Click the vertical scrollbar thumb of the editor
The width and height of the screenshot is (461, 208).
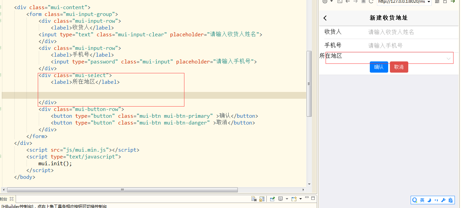[x=309, y=83]
